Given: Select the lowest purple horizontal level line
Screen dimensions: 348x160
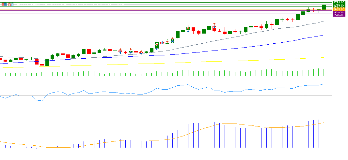Looking at the screenshot, I should pos(163,15).
